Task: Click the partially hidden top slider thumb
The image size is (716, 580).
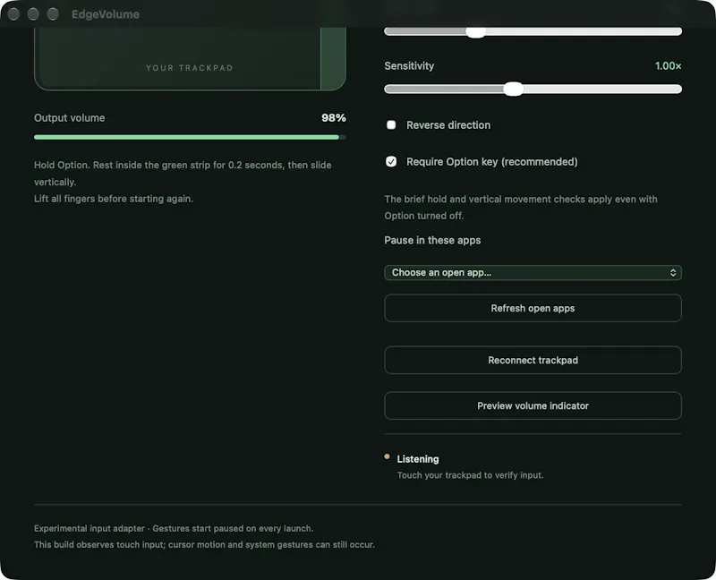Action: pyautogui.click(x=475, y=32)
